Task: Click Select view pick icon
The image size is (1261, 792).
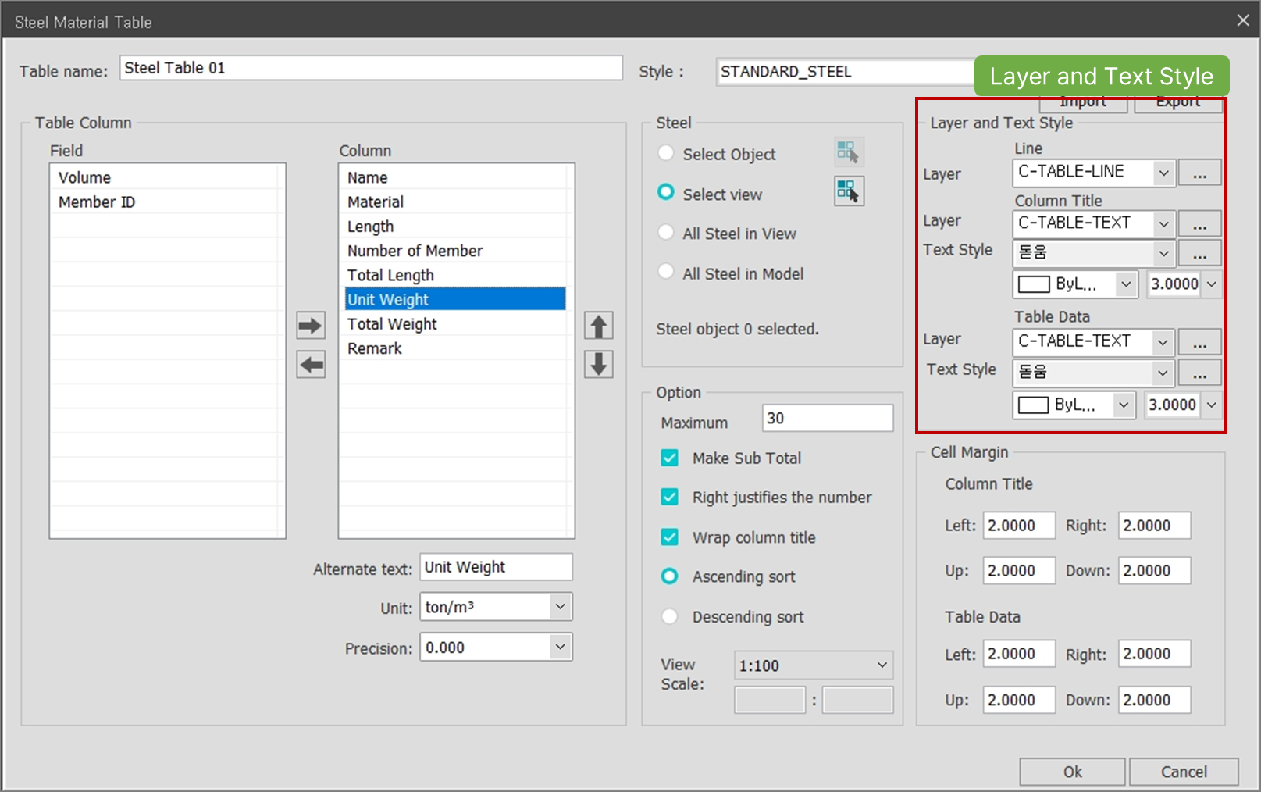Action: pyautogui.click(x=848, y=191)
